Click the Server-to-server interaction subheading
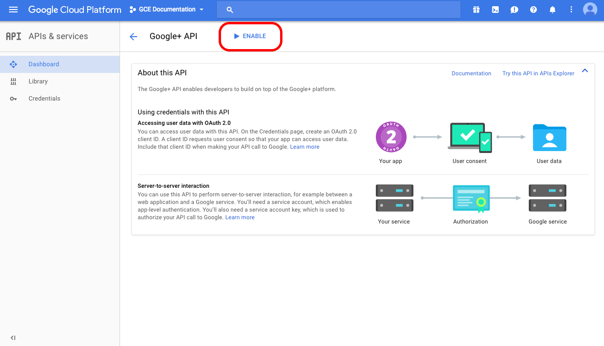 [x=173, y=186]
